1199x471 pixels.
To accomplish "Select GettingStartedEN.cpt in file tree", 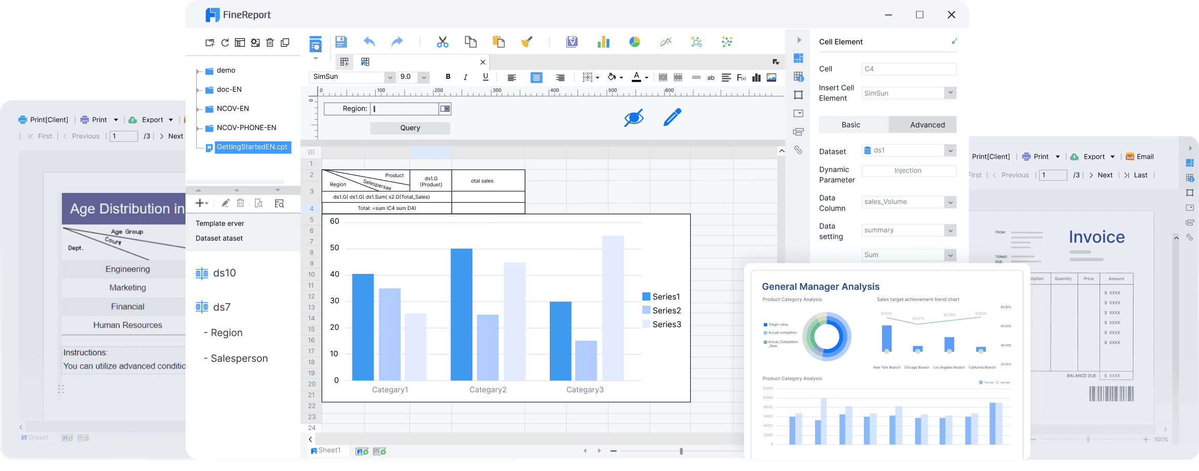I will click(x=252, y=147).
